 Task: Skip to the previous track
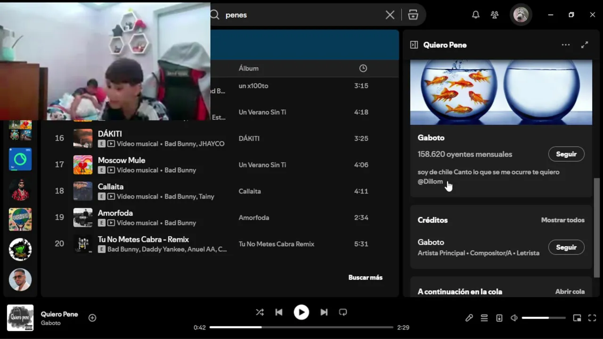279,312
